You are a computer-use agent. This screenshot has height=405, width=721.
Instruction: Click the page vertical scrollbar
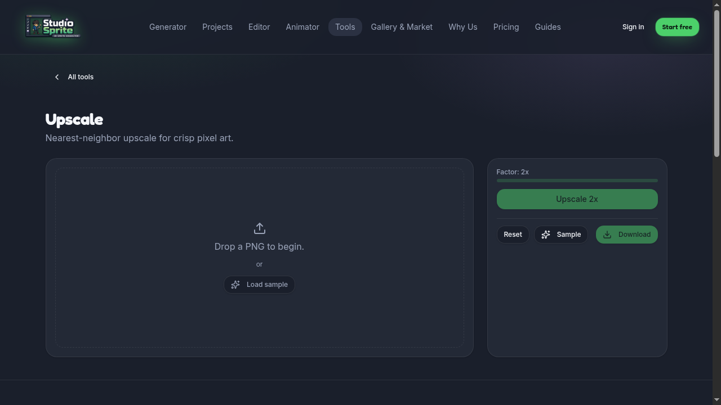[716, 84]
